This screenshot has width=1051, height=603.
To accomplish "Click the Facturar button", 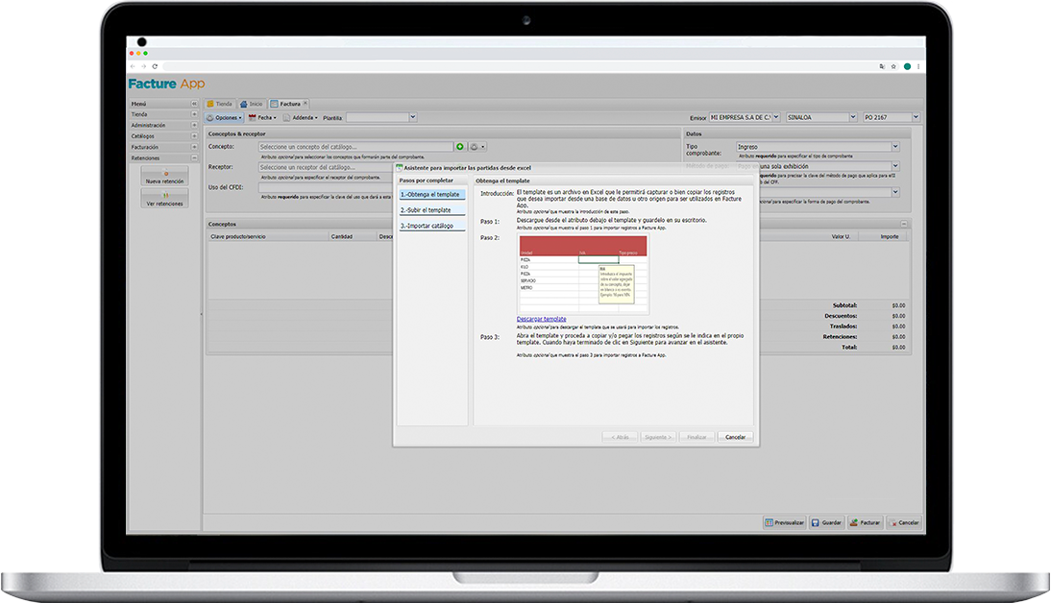I will [865, 523].
